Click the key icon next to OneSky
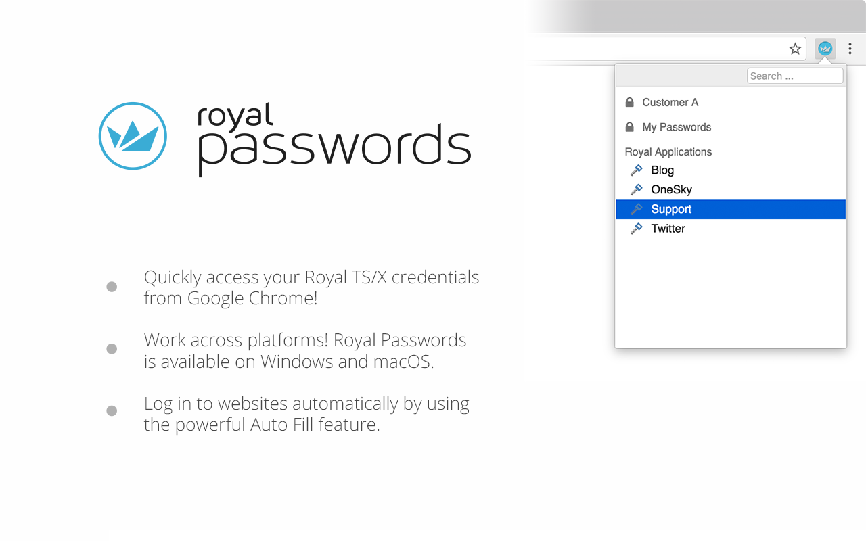Image resolution: width=866 pixels, height=541 pixels. pyautogui.click(x=636, y=189)
